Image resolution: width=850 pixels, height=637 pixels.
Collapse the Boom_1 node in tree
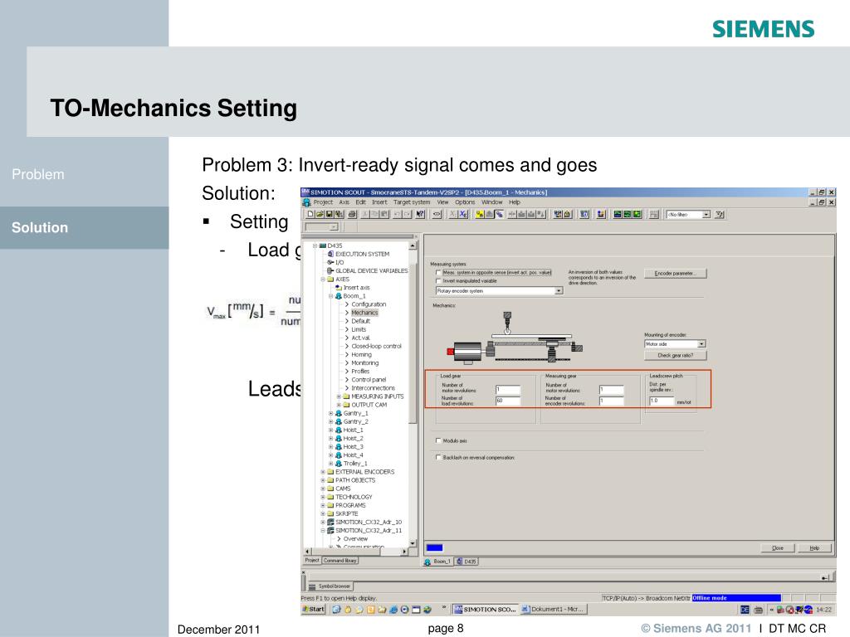[x=330, y=296]
